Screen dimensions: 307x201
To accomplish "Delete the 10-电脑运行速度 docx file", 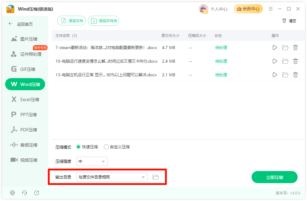I will point(295,61).
